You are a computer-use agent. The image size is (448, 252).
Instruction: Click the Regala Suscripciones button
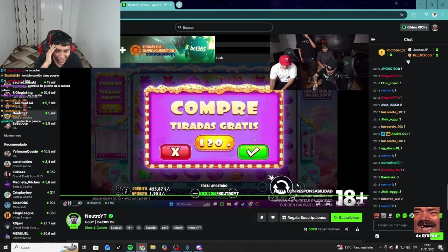[304, 218]
